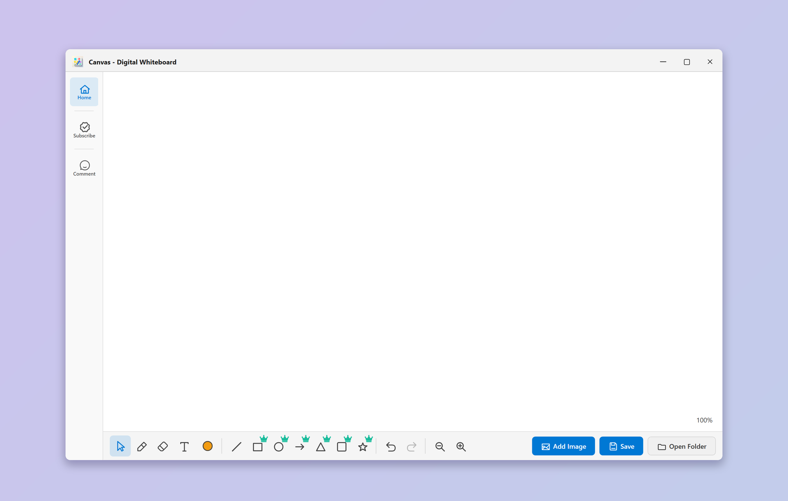The height and width of the screenshot is (501, 788).
Task: Minimize the Canvas window
Action: click(x=663, y=62)
